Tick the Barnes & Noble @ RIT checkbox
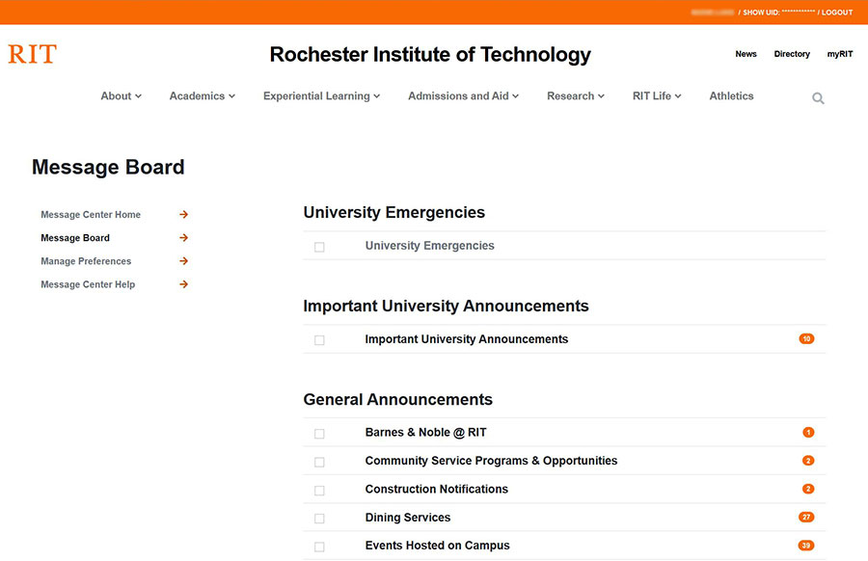The image size is (868, 561). (x=319, y=434)
